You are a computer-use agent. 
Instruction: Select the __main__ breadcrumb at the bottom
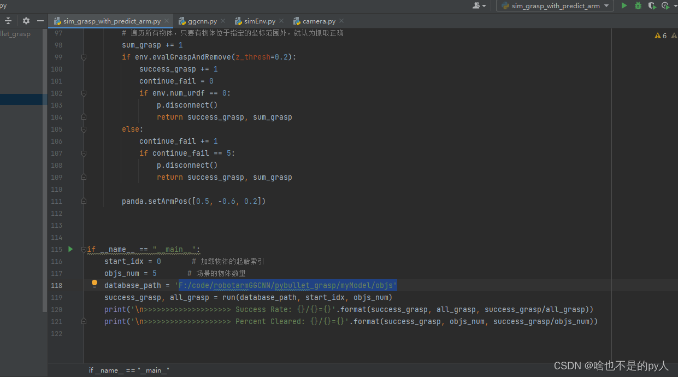point(129,370)
